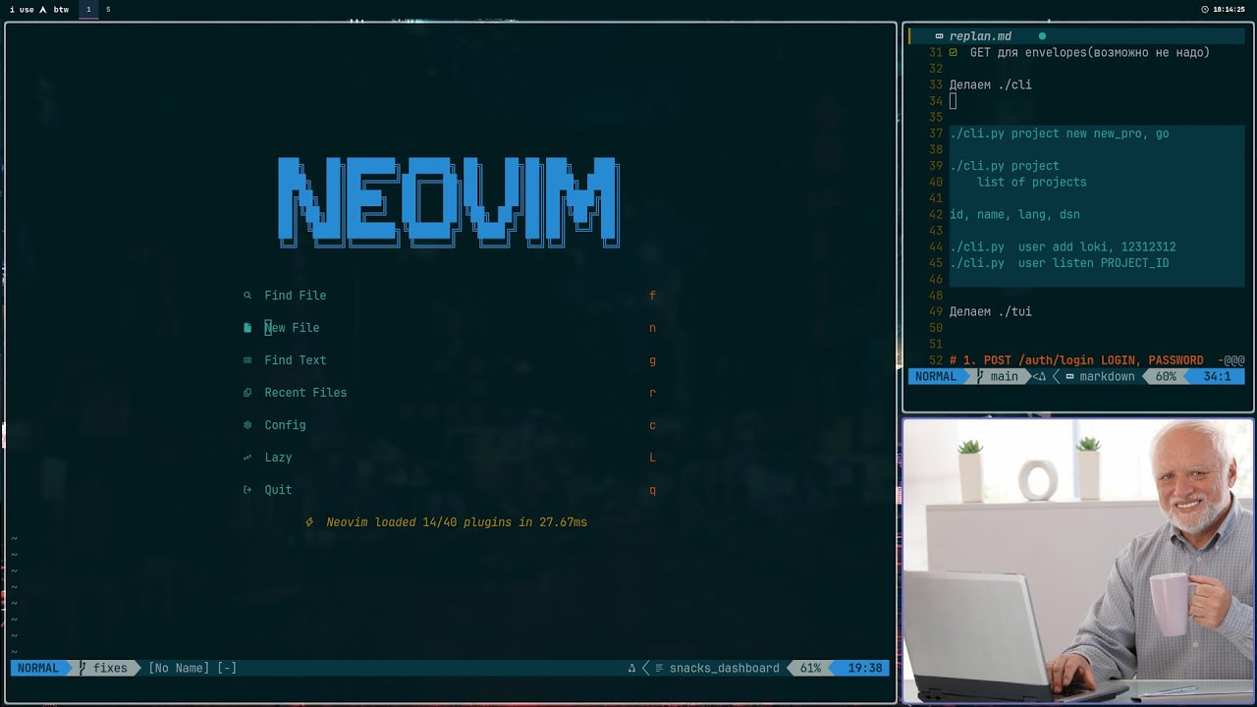Click the Config gear icon

[247, 425]
